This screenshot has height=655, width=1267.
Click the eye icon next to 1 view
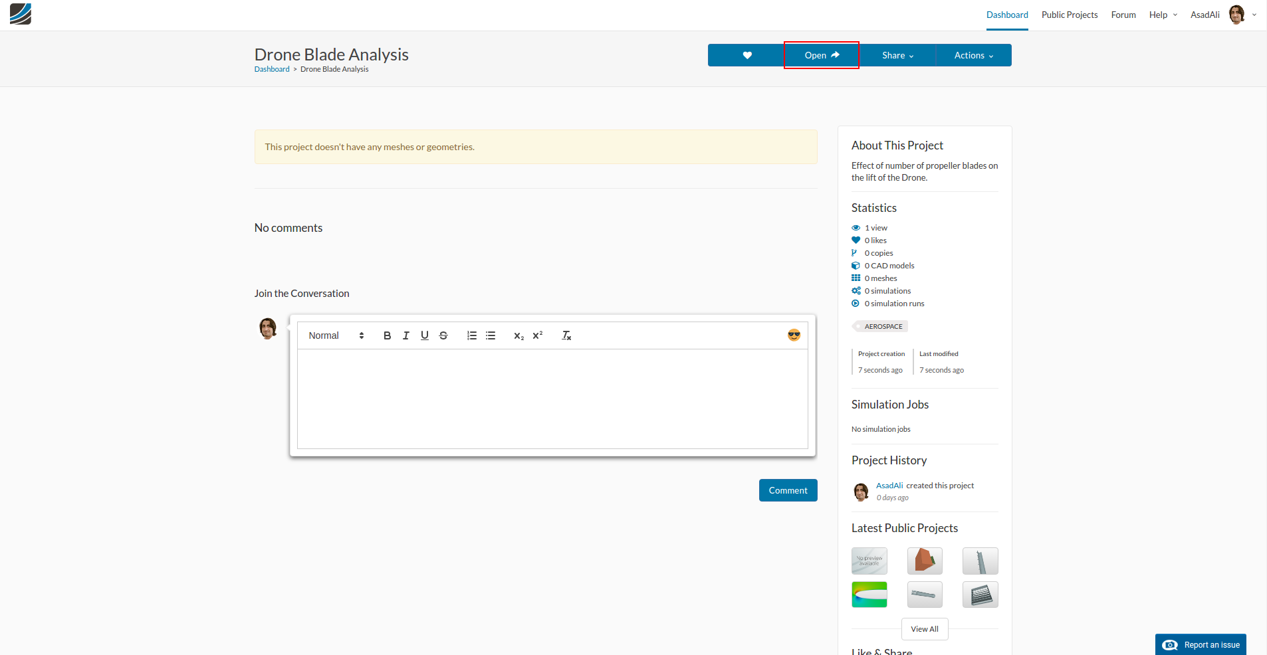tap(856, 228)
